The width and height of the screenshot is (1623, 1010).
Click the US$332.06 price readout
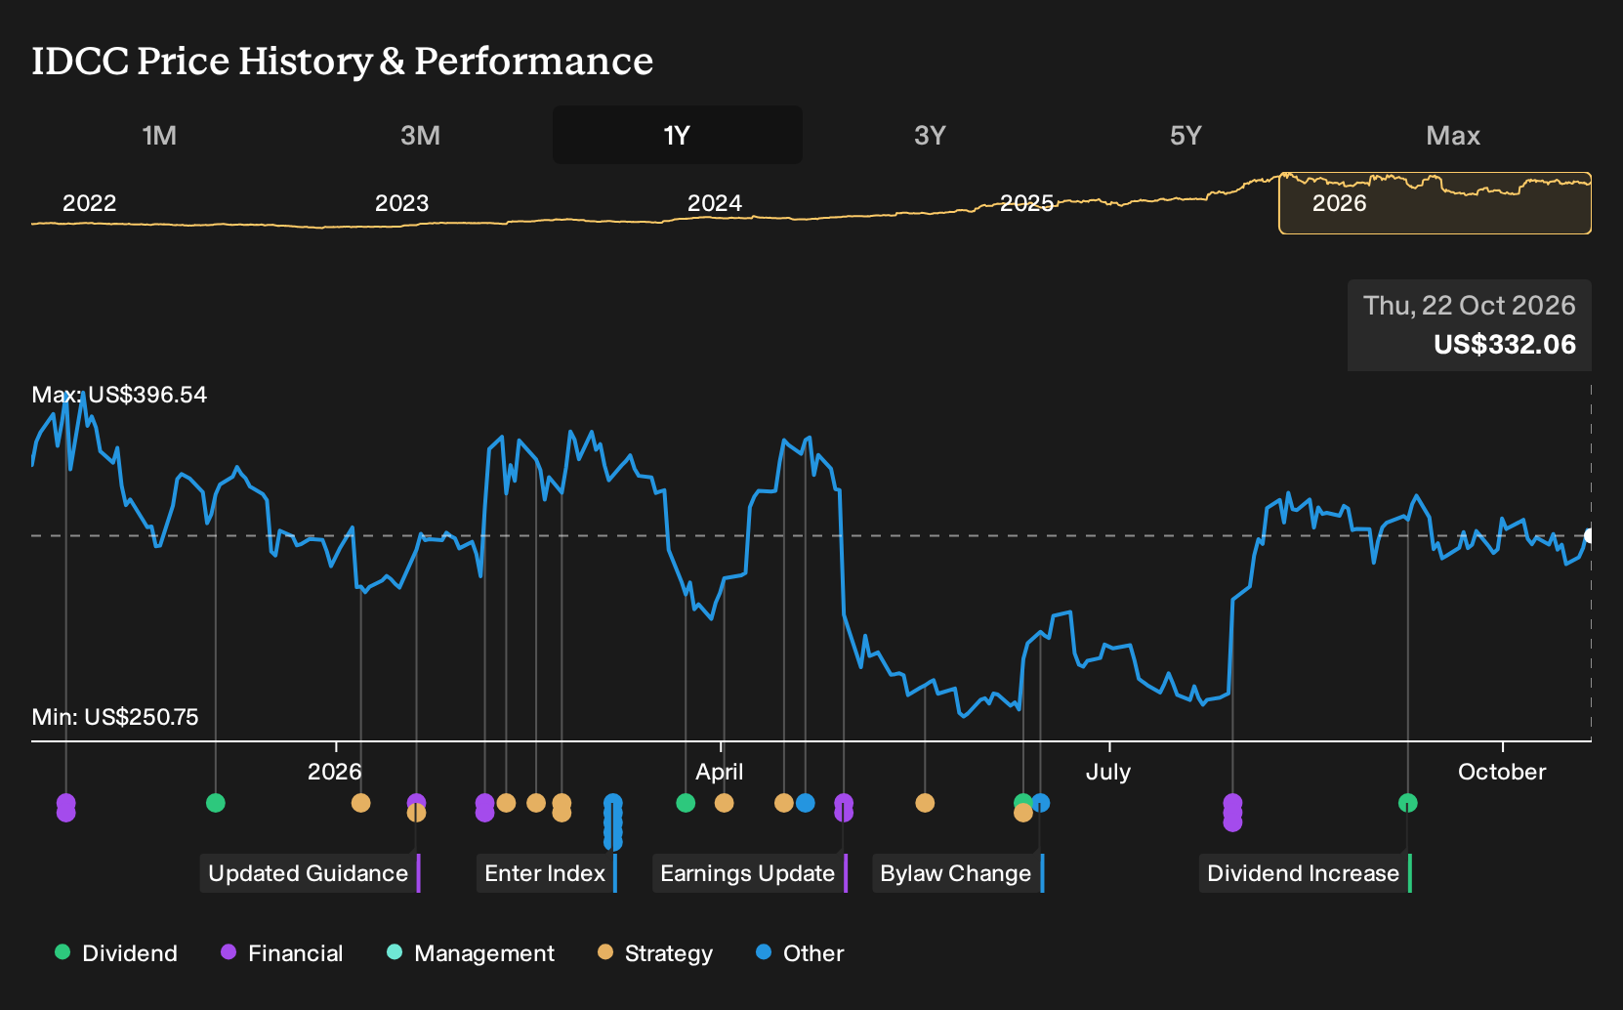click(x=1505, y=345)
